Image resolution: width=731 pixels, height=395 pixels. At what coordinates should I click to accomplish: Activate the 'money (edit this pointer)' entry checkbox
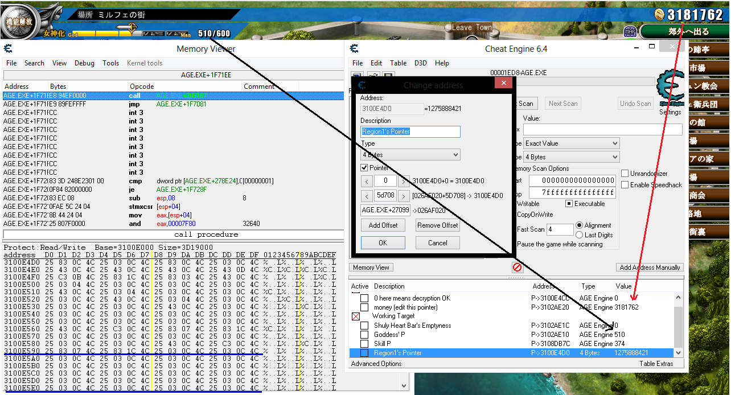364,307
